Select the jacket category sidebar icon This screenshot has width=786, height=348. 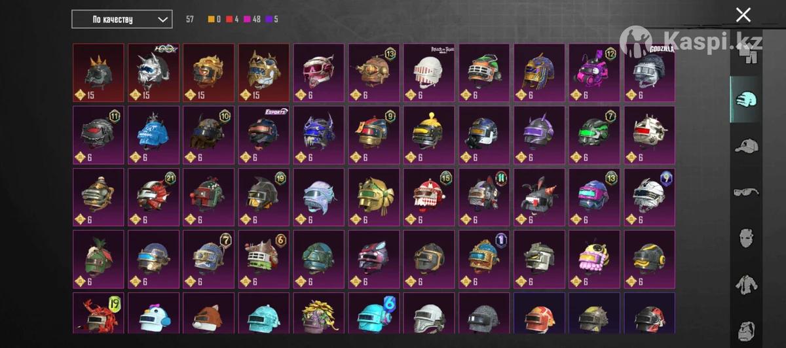745,285
